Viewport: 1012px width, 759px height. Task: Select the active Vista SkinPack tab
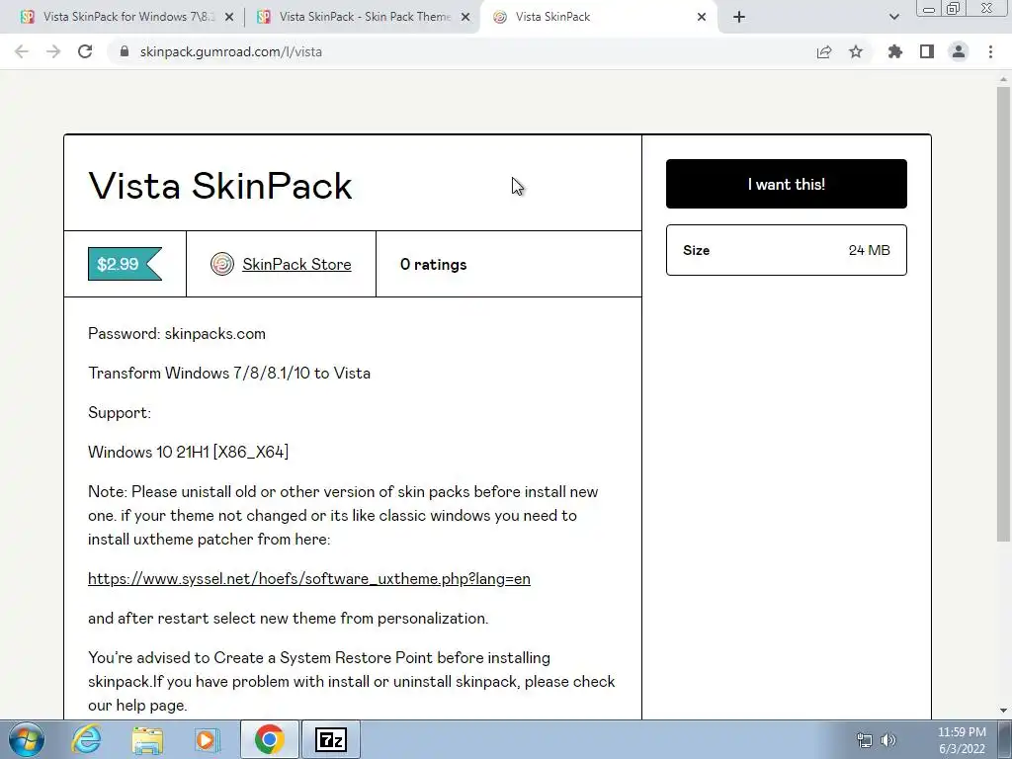(600, 17)
